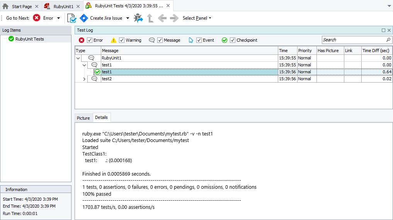Click the Search field in Test Log

pyautogui.click(x=353, y=40)
